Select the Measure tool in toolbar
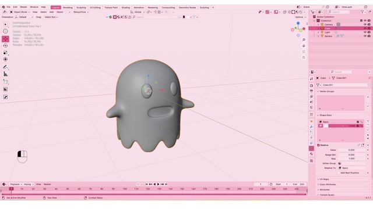 coord(5,74)
